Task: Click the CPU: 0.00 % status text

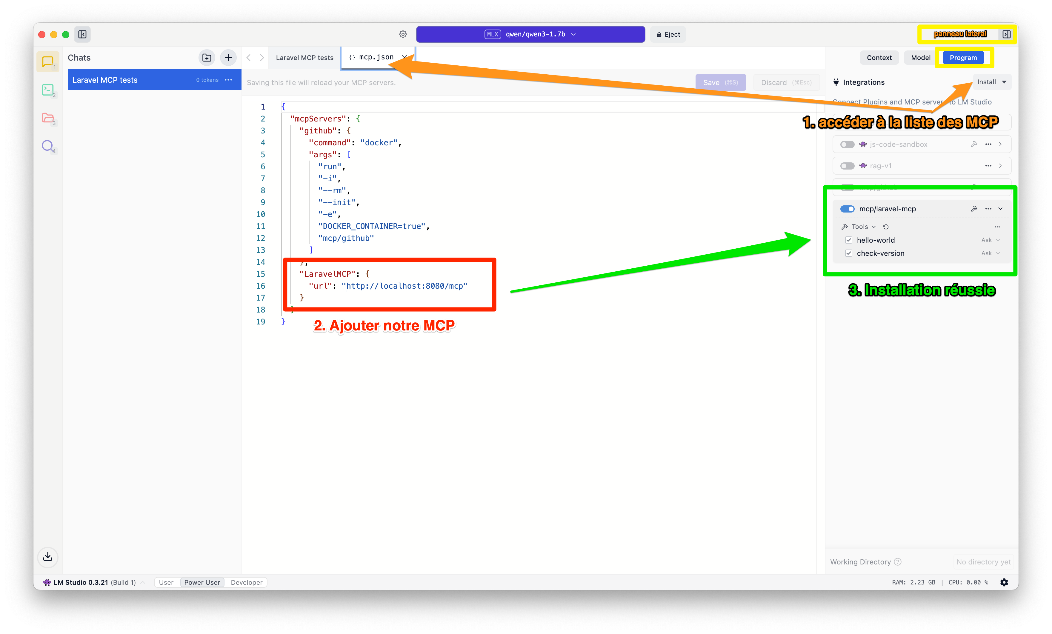Action: 968,582
